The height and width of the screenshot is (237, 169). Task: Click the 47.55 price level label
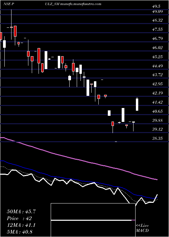(x=157, y=29)
